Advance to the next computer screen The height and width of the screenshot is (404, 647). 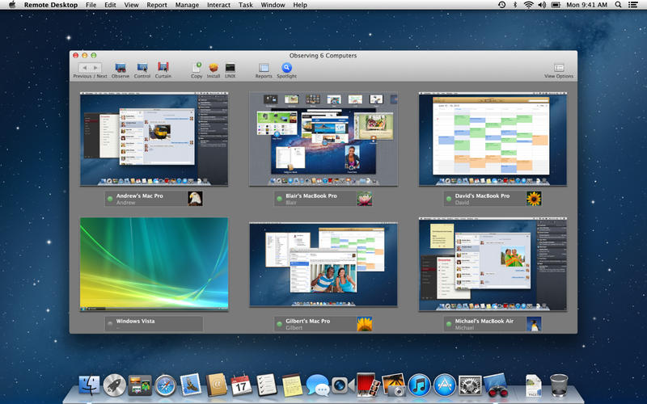point(96,68)
